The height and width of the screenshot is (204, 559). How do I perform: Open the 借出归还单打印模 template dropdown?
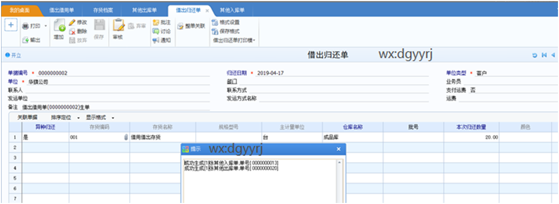pyautogui.click(x=234, y=40)
